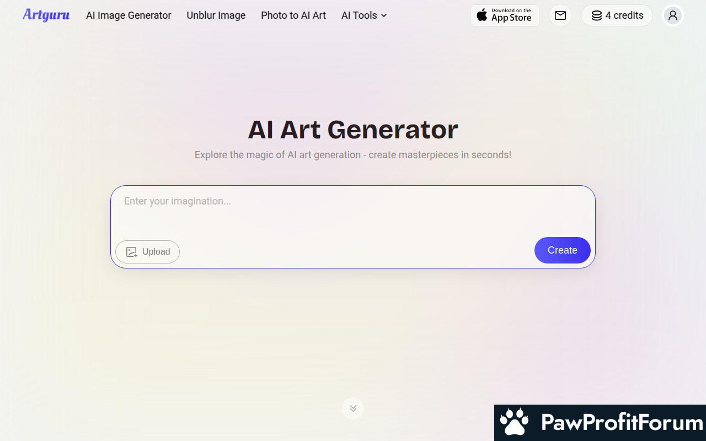The height and width of the screenshot is (441, 706).
Task: Click Download on the App Store badge
Action: [505, 15]
